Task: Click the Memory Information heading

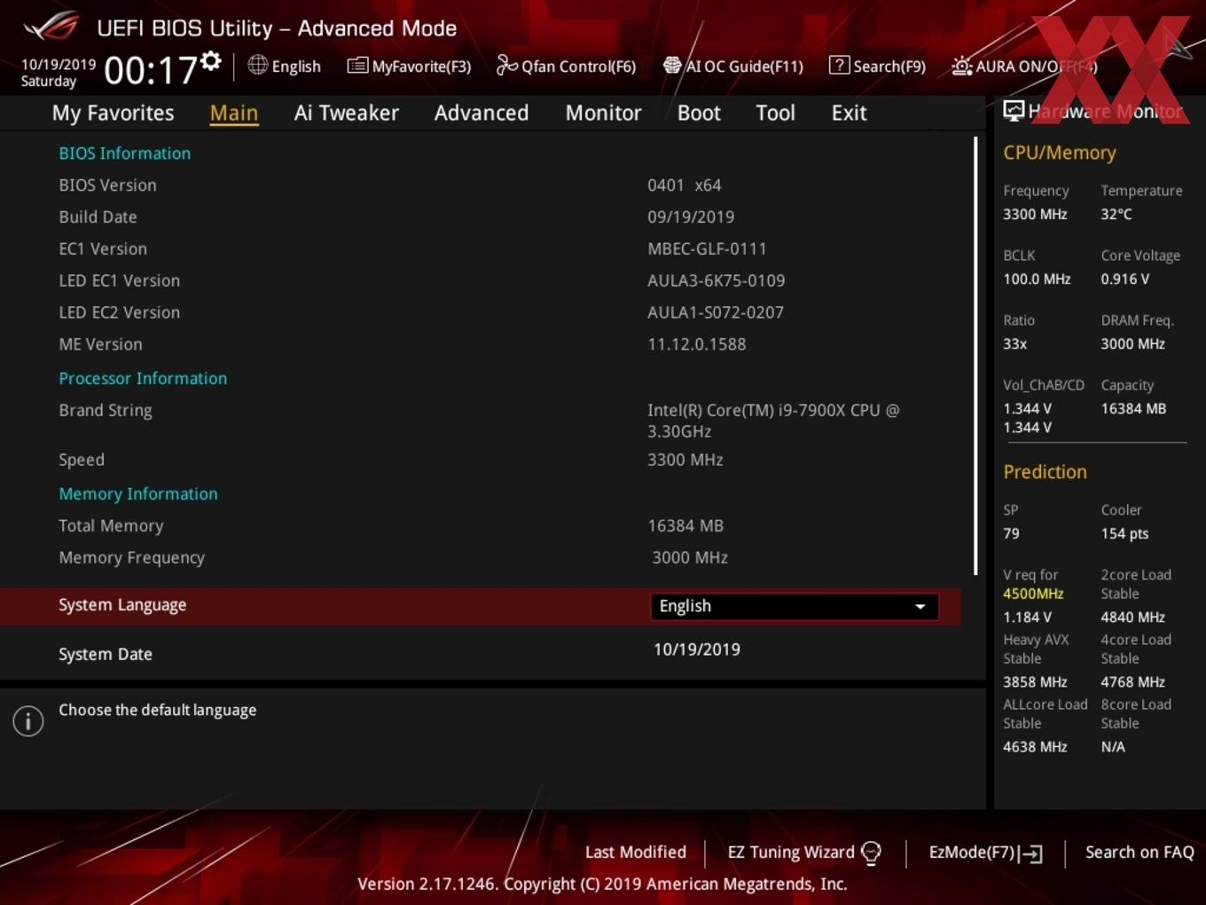Action: tap(138, 494)
